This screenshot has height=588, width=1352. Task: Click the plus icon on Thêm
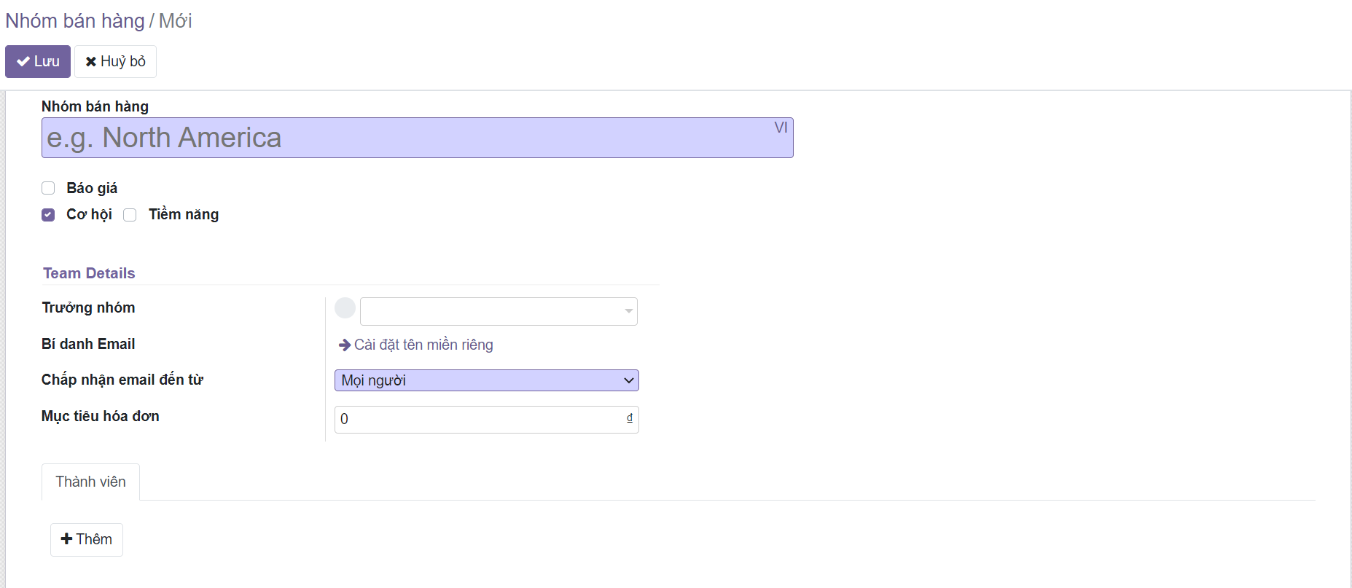[66, 539]
